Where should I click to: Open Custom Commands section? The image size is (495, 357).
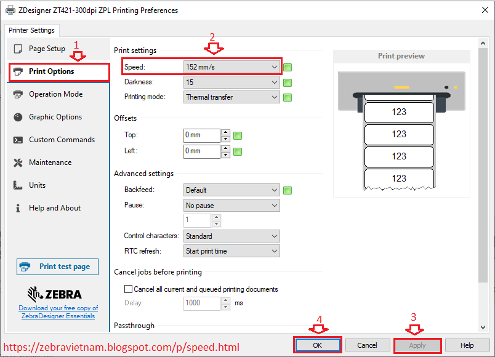click(58, 140)
